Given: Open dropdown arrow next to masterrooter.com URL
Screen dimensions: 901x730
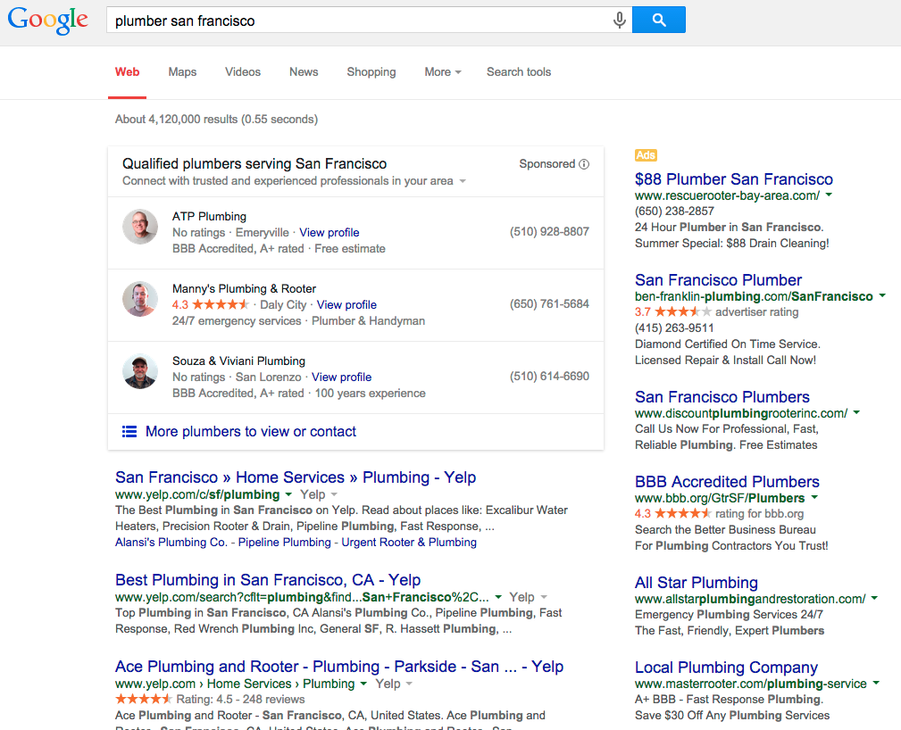Looking at the screenshot, I should tap(876, 683).
